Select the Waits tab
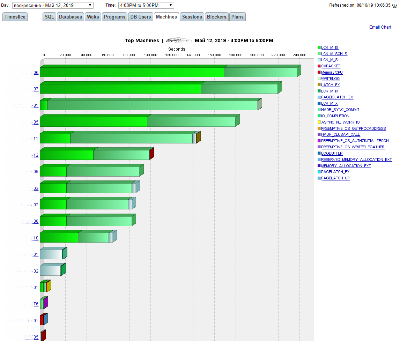 point(93,17)
